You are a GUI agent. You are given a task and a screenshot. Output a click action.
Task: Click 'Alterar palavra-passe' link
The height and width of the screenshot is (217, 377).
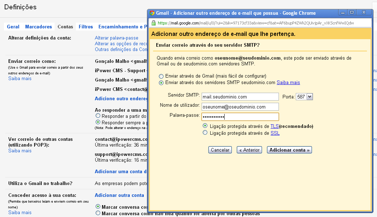tap(116, 38)
